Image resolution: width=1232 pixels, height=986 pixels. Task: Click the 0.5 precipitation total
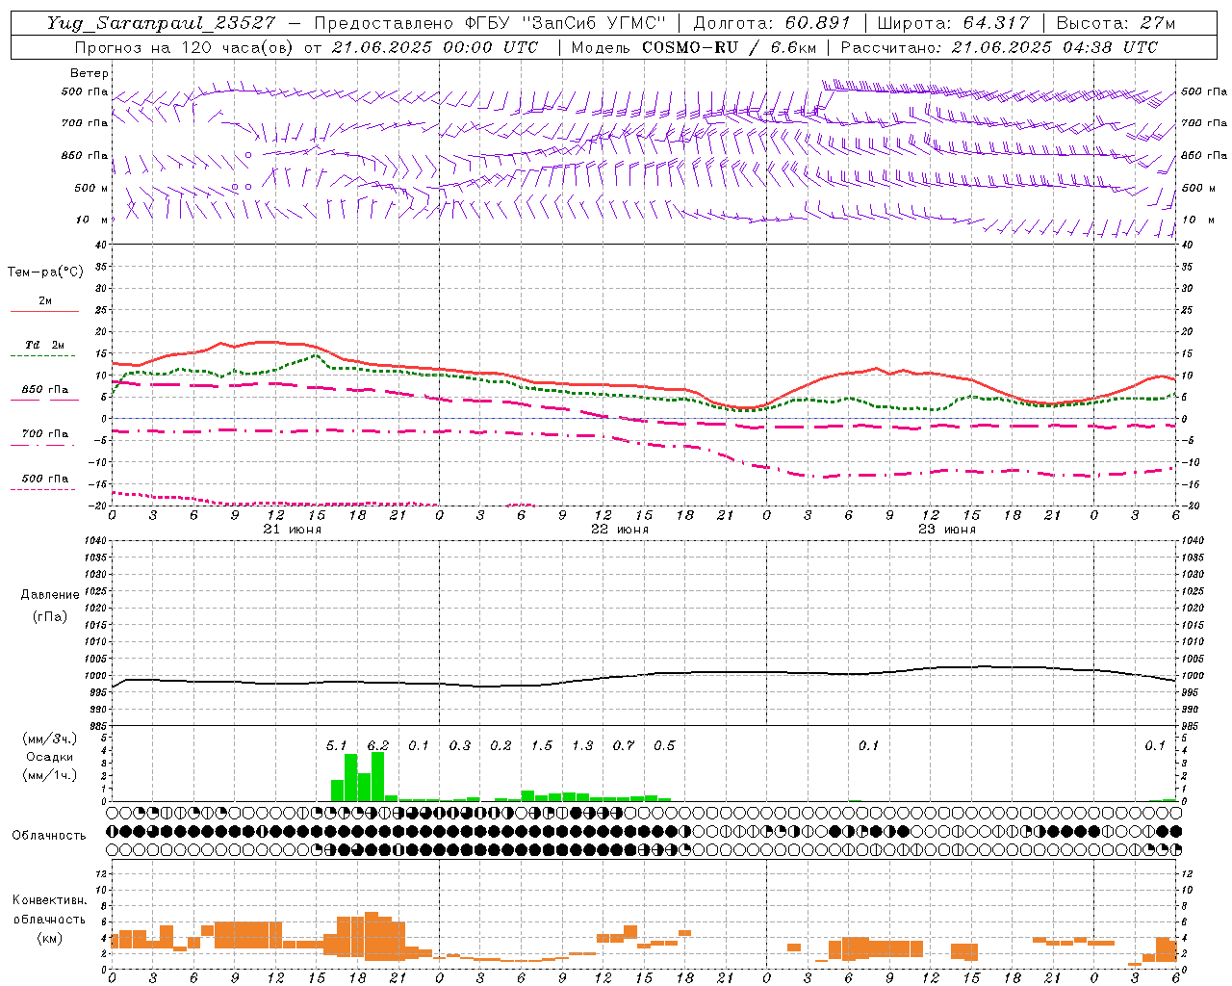[x=664, y=745]
